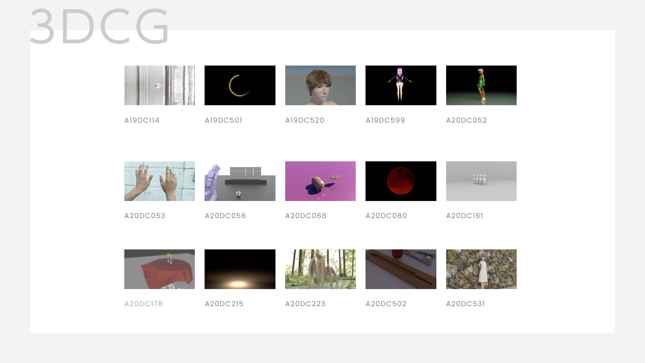Image resolution: width=645 pixels, height=363 pixels.
Task: Click the A19DC501 title link
Action: [223, 120]
